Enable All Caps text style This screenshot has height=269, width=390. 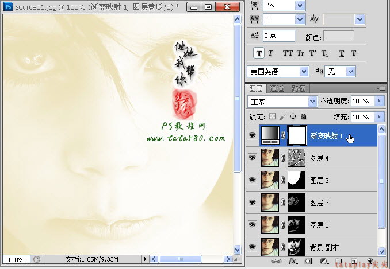pyautogui.click(x=288, y=53)
